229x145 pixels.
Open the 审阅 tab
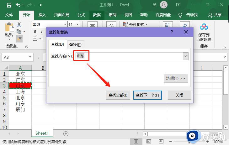(x=113, y=15)
